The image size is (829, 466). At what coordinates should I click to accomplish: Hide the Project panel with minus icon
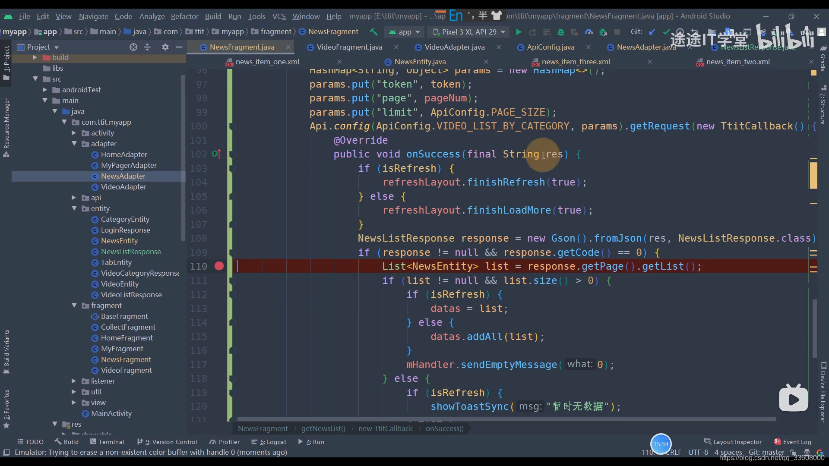[x=179, y=47]
